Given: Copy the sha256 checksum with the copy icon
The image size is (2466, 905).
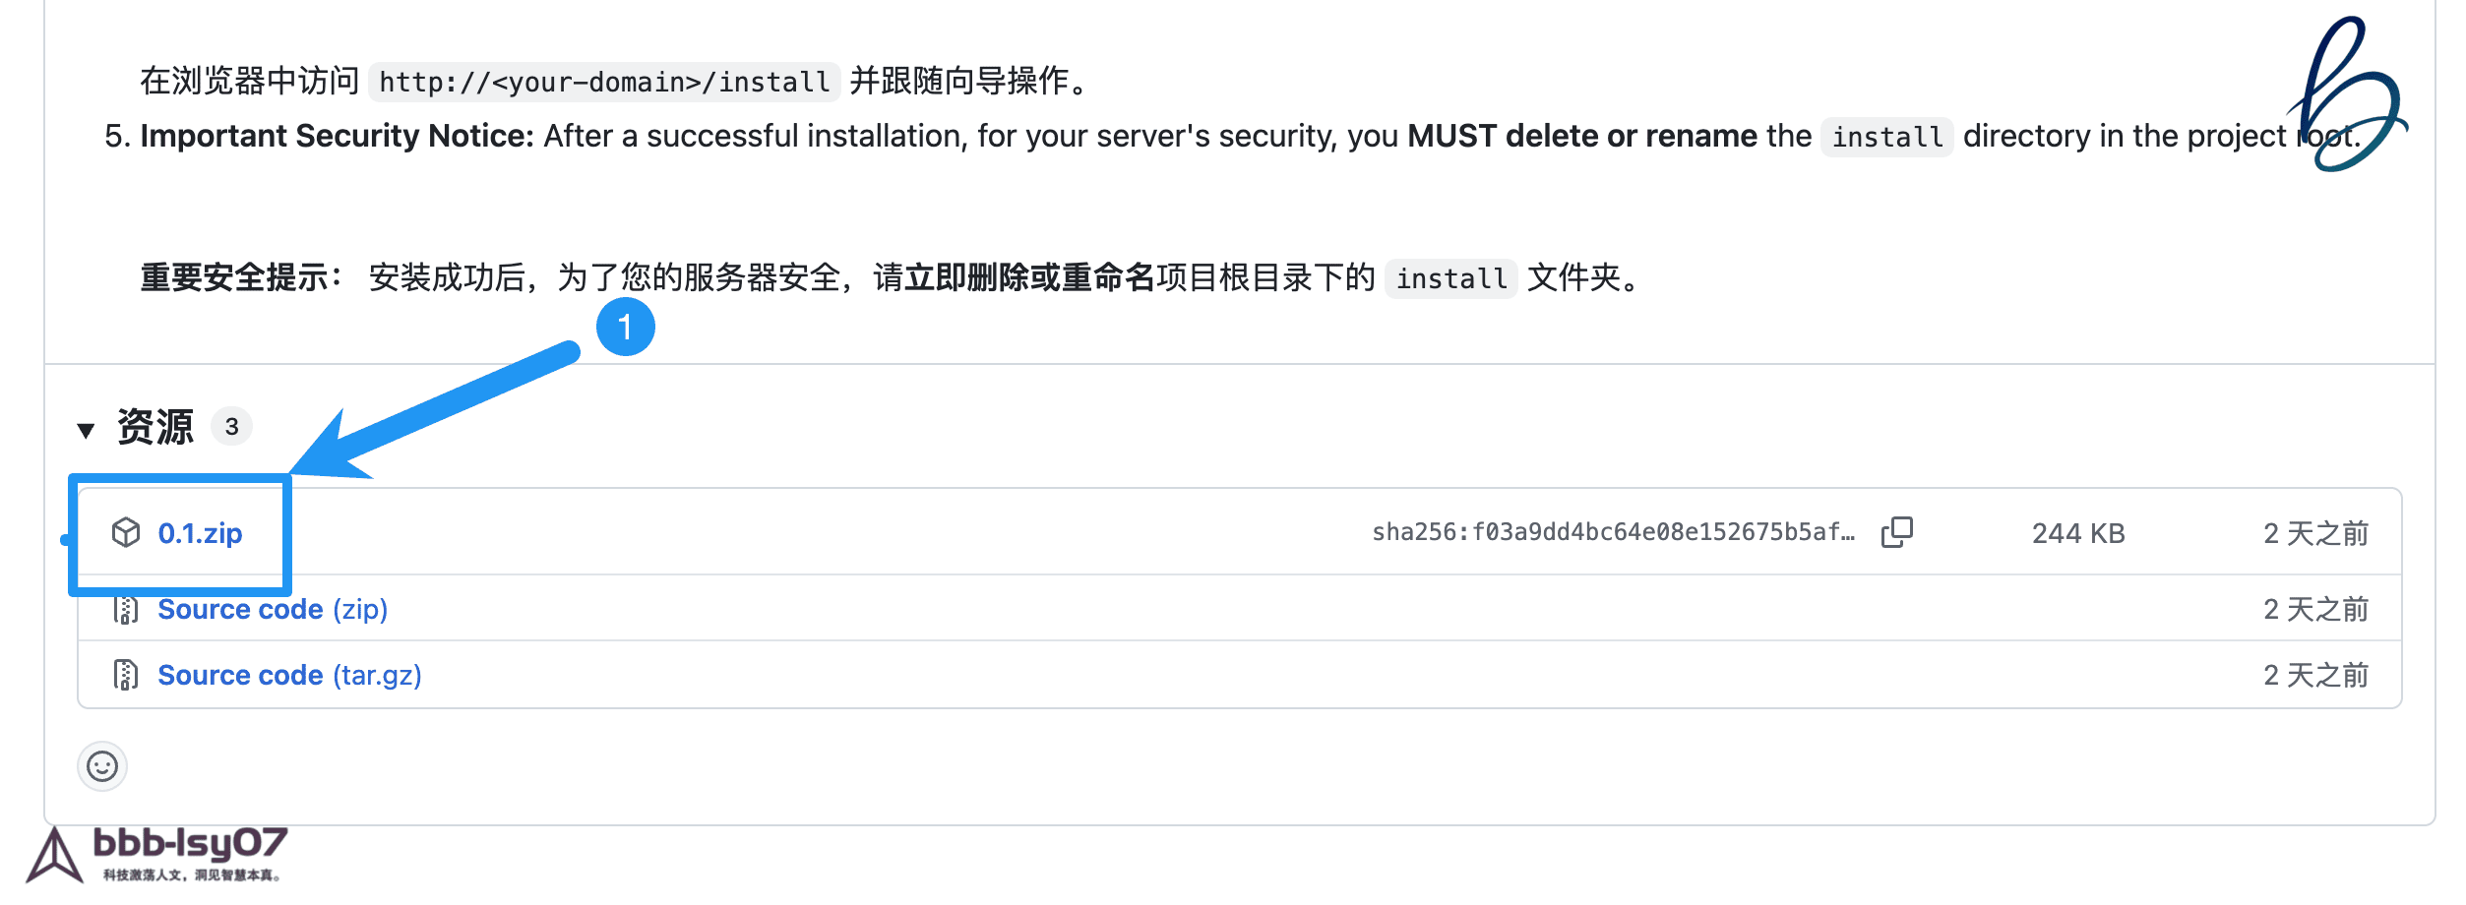Looking at the screenshot, I should point(1896,532).
